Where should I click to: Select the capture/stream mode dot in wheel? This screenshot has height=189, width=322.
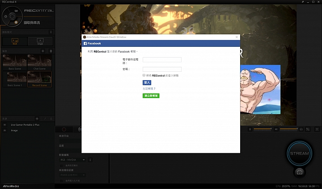[16, 22]
